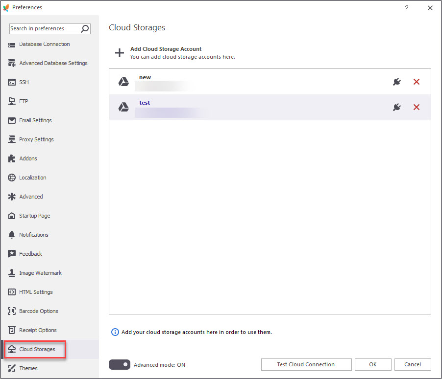Delete the 'test' cloud account
The width and height of the screenshot is (442, 379).
(x=417, y=107)
